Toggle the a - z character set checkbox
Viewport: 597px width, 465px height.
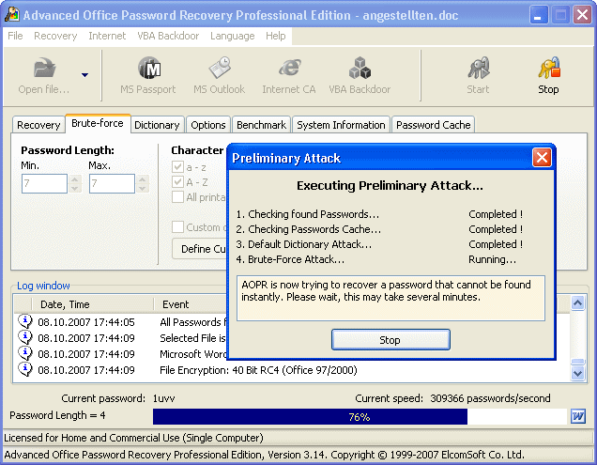[177, 167]
